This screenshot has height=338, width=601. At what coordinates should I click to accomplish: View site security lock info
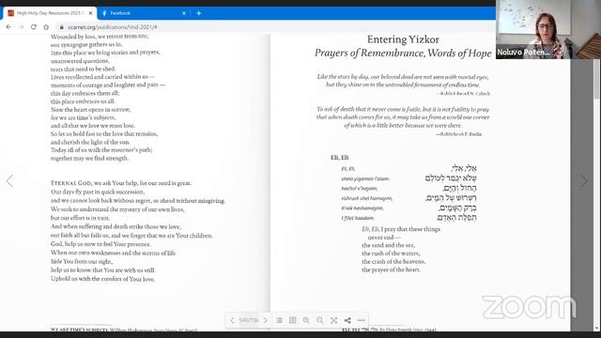[61, 27]
